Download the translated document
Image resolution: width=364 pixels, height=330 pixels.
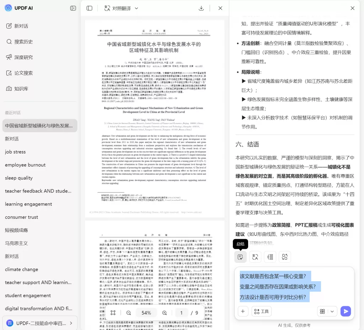tap(201, 8)
